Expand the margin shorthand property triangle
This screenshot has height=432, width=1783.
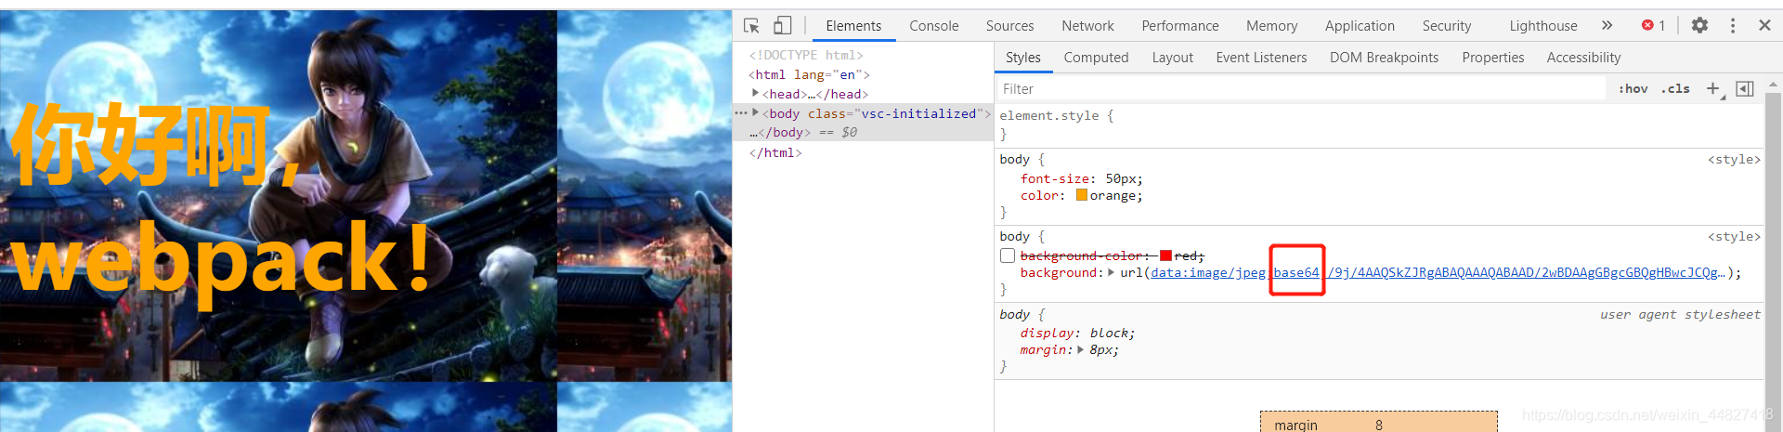[x=1080, y=349]
